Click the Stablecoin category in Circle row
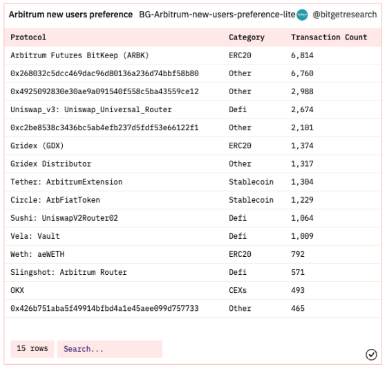 (x=251, y=200)
